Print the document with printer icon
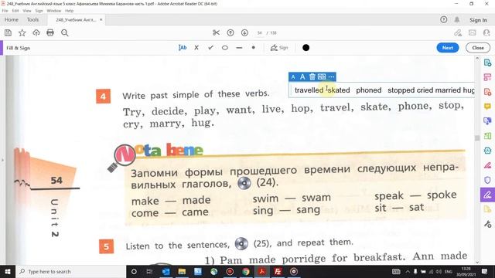 [50, 32]
